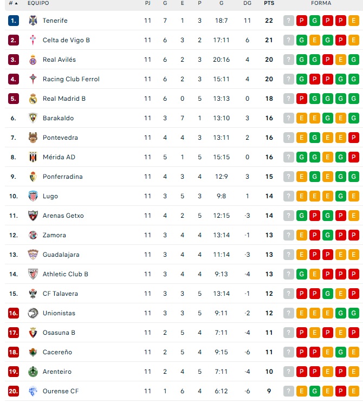Select the Athletic Club B crest
Screen dimensions: 363x409
point(33,274)
